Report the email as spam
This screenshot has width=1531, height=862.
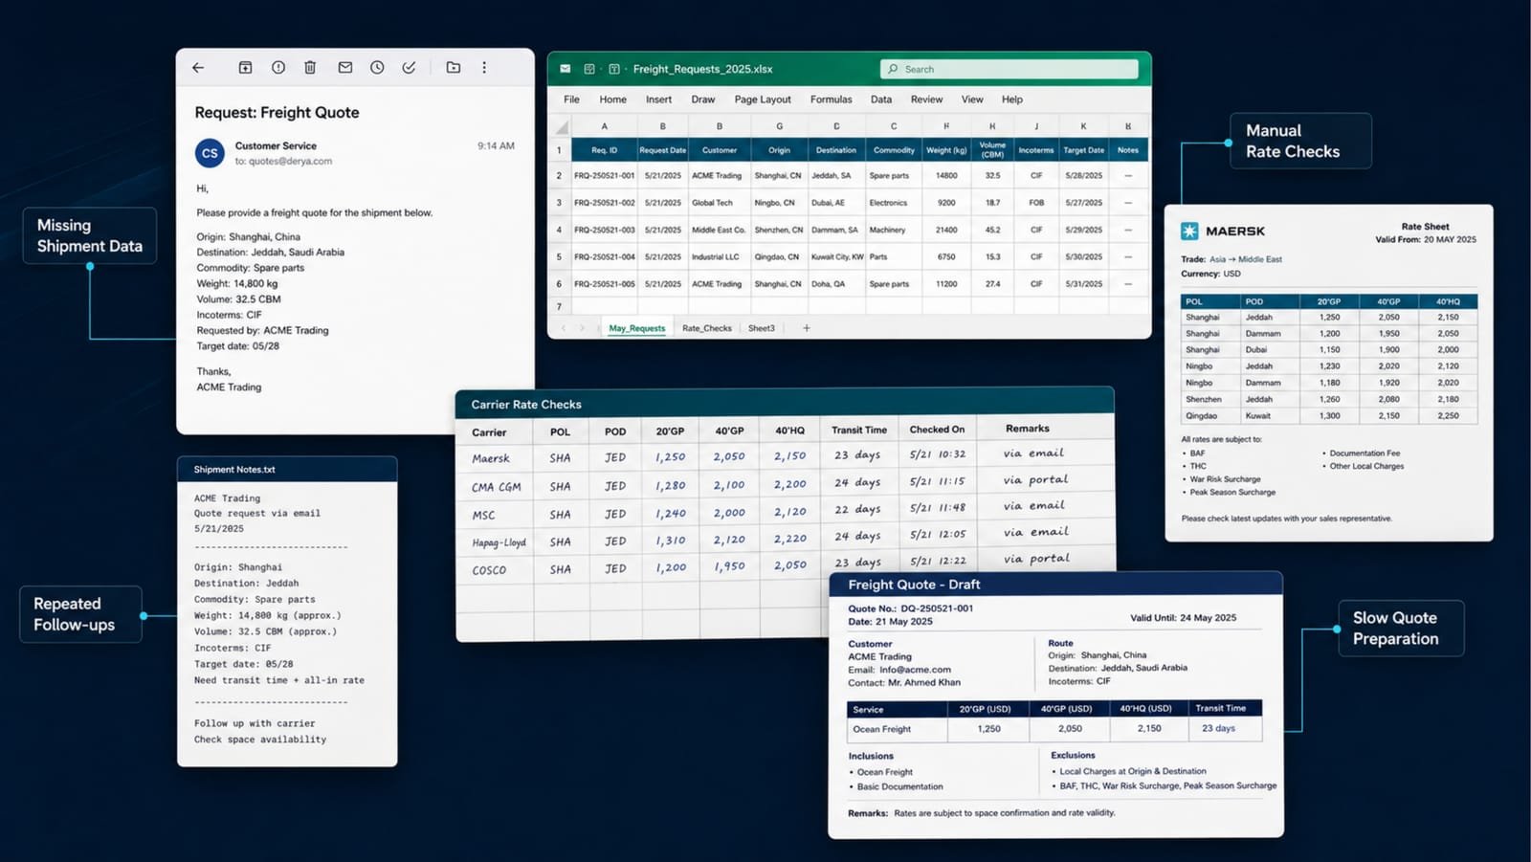(278, 68)
